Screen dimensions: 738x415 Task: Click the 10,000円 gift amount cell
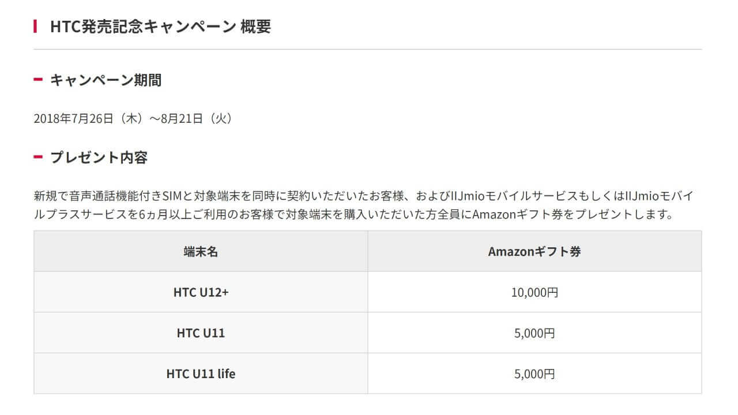534,292
